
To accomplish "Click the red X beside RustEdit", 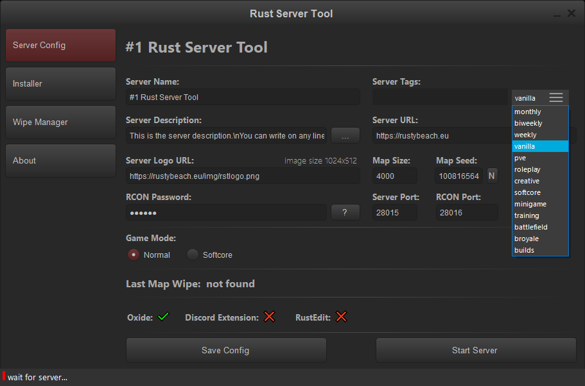I will coord(341,317).
